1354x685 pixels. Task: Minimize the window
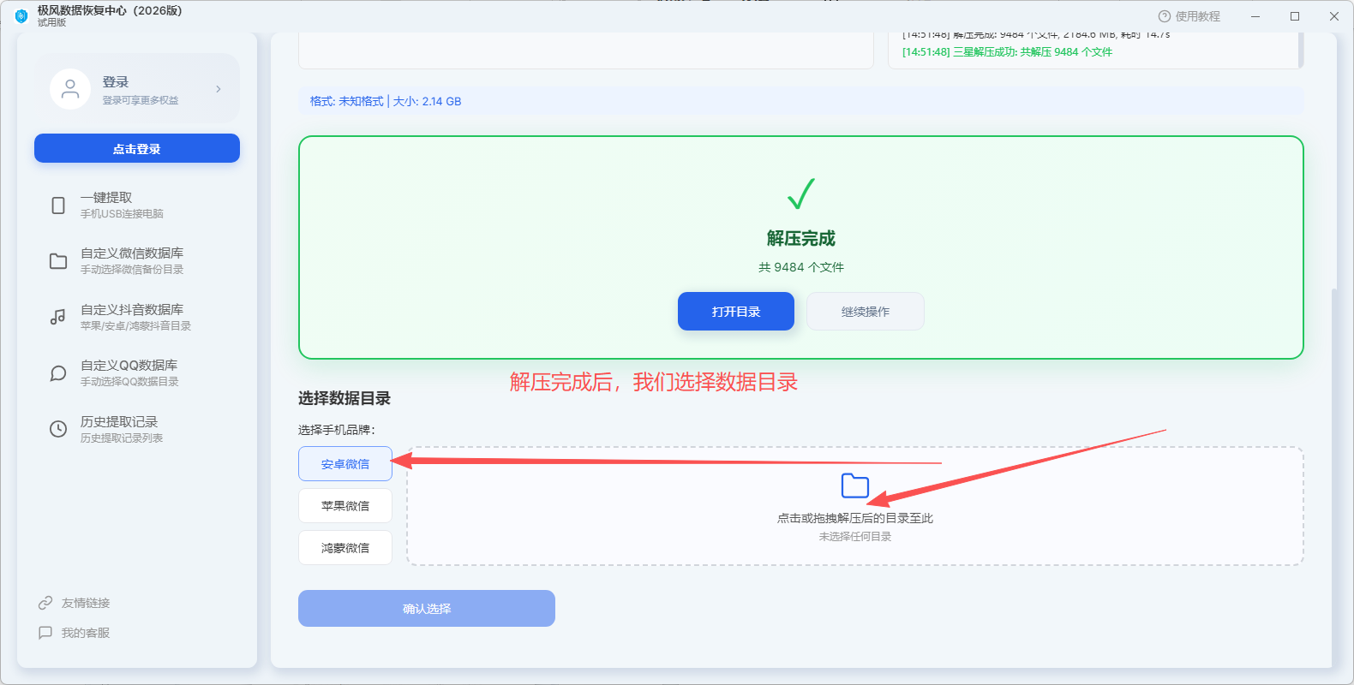1255,16
